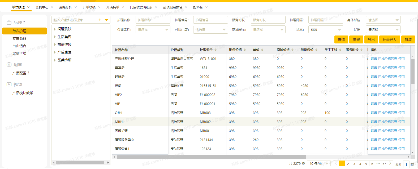418x169 pixels.
Task: Close the 门店收款明细表 tab
Action: (x=156, y=7)
